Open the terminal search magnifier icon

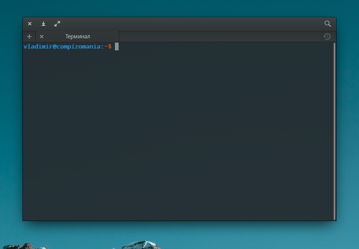(328, 24)
